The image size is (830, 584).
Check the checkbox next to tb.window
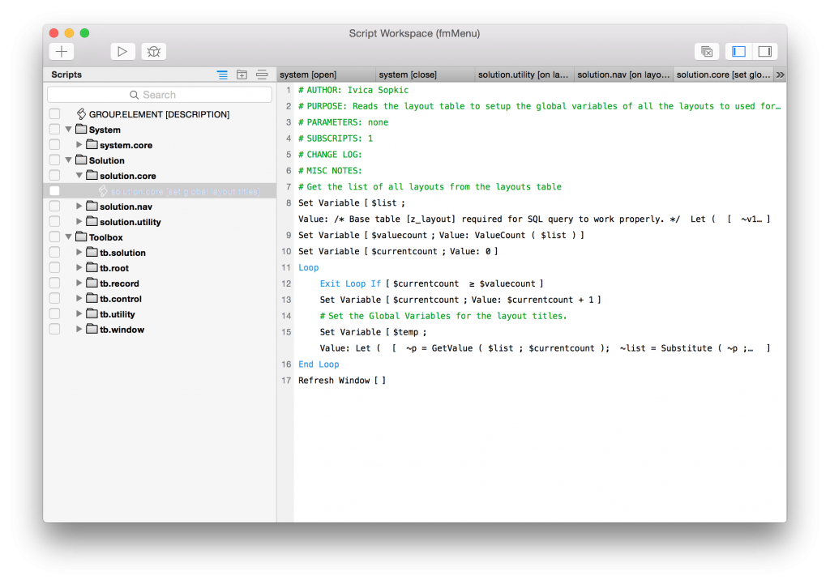(53, 329)
